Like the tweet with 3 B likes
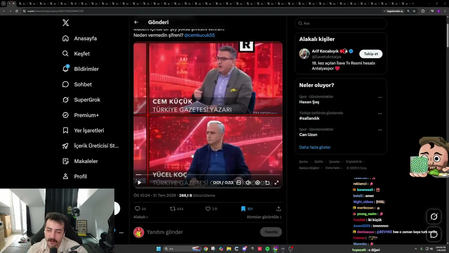Viewport: 449px width, 253px height. coord(211,209)
